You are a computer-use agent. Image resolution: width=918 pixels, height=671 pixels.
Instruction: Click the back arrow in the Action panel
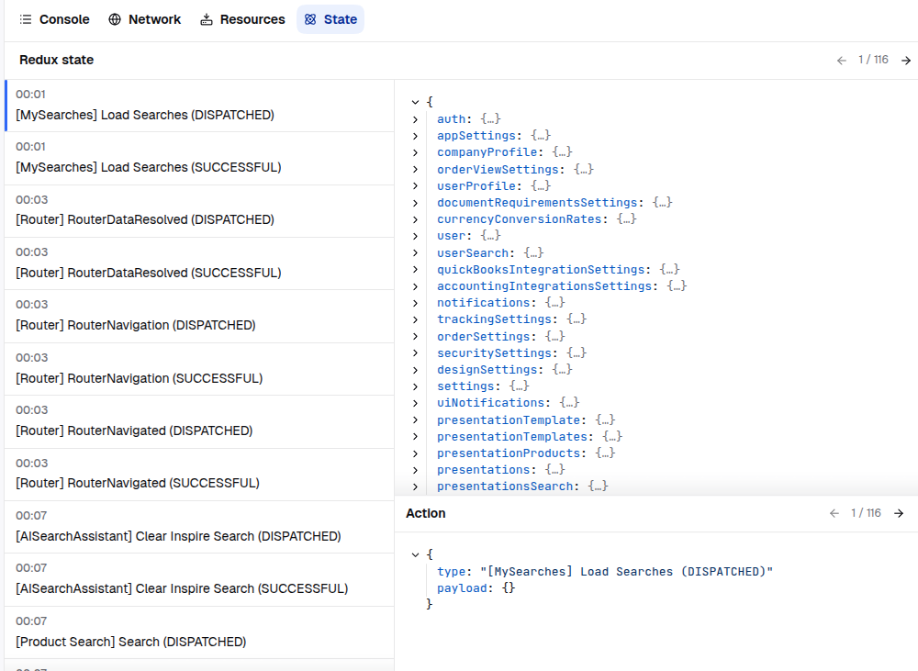[834, 513]
